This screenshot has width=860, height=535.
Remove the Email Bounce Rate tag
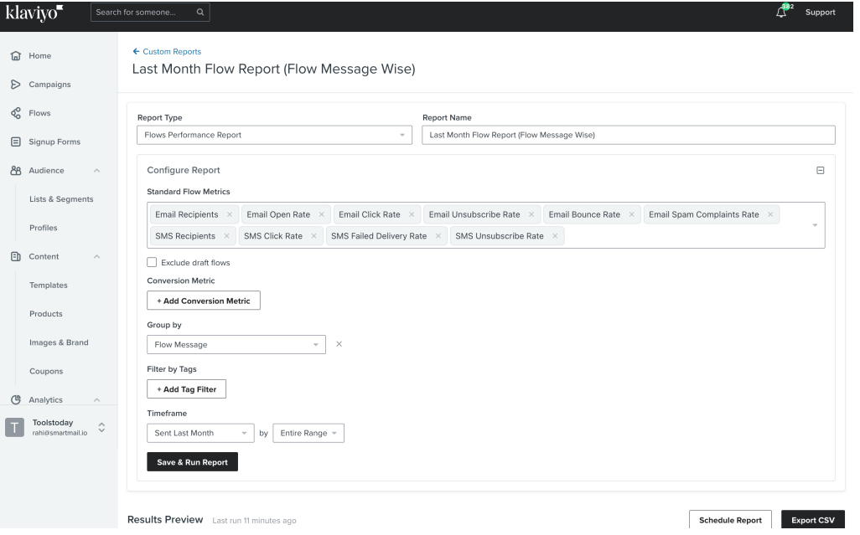pos(632,214)
